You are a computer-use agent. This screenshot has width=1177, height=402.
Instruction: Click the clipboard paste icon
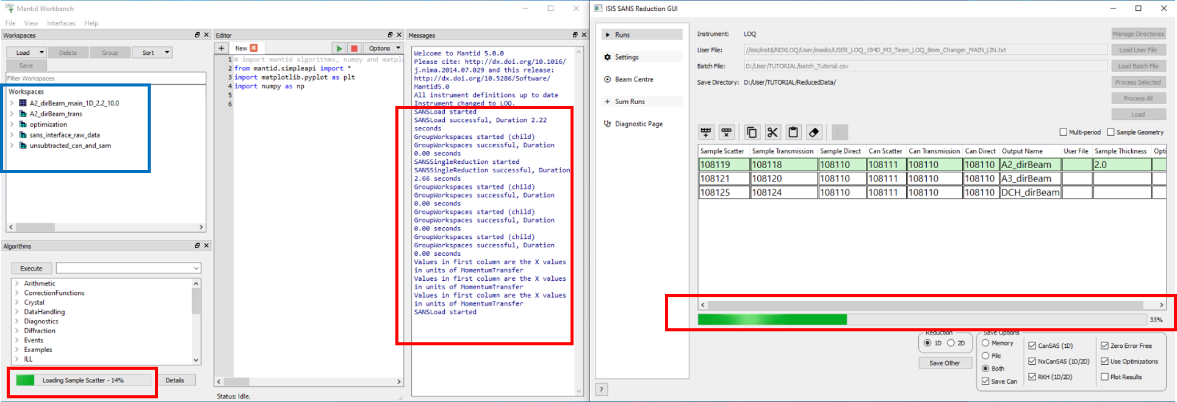793,133
